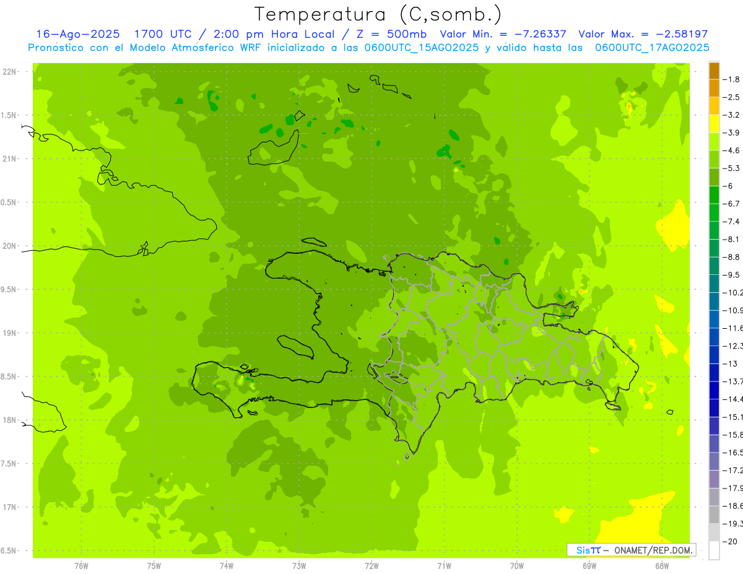This screenshot has width=743, height=574.
Task: Click the "-9.5" colorbar label
Action: (732, 275)
